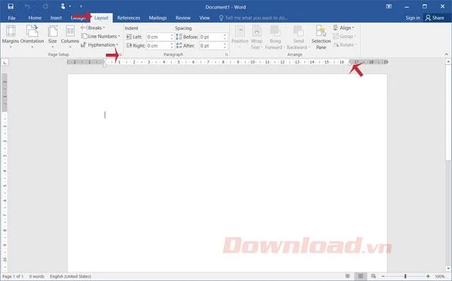Open the Rotate dropdown
This screenshot has width=452, height=281.
coord(345,45)
